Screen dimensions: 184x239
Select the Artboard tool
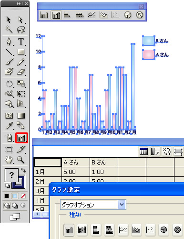click(9, 150)
